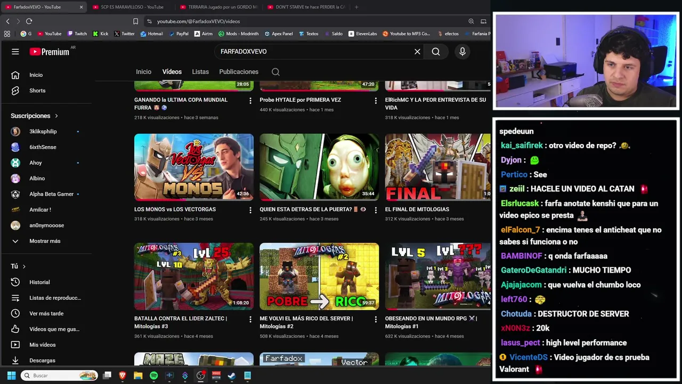Expand the Tú section

18,266
